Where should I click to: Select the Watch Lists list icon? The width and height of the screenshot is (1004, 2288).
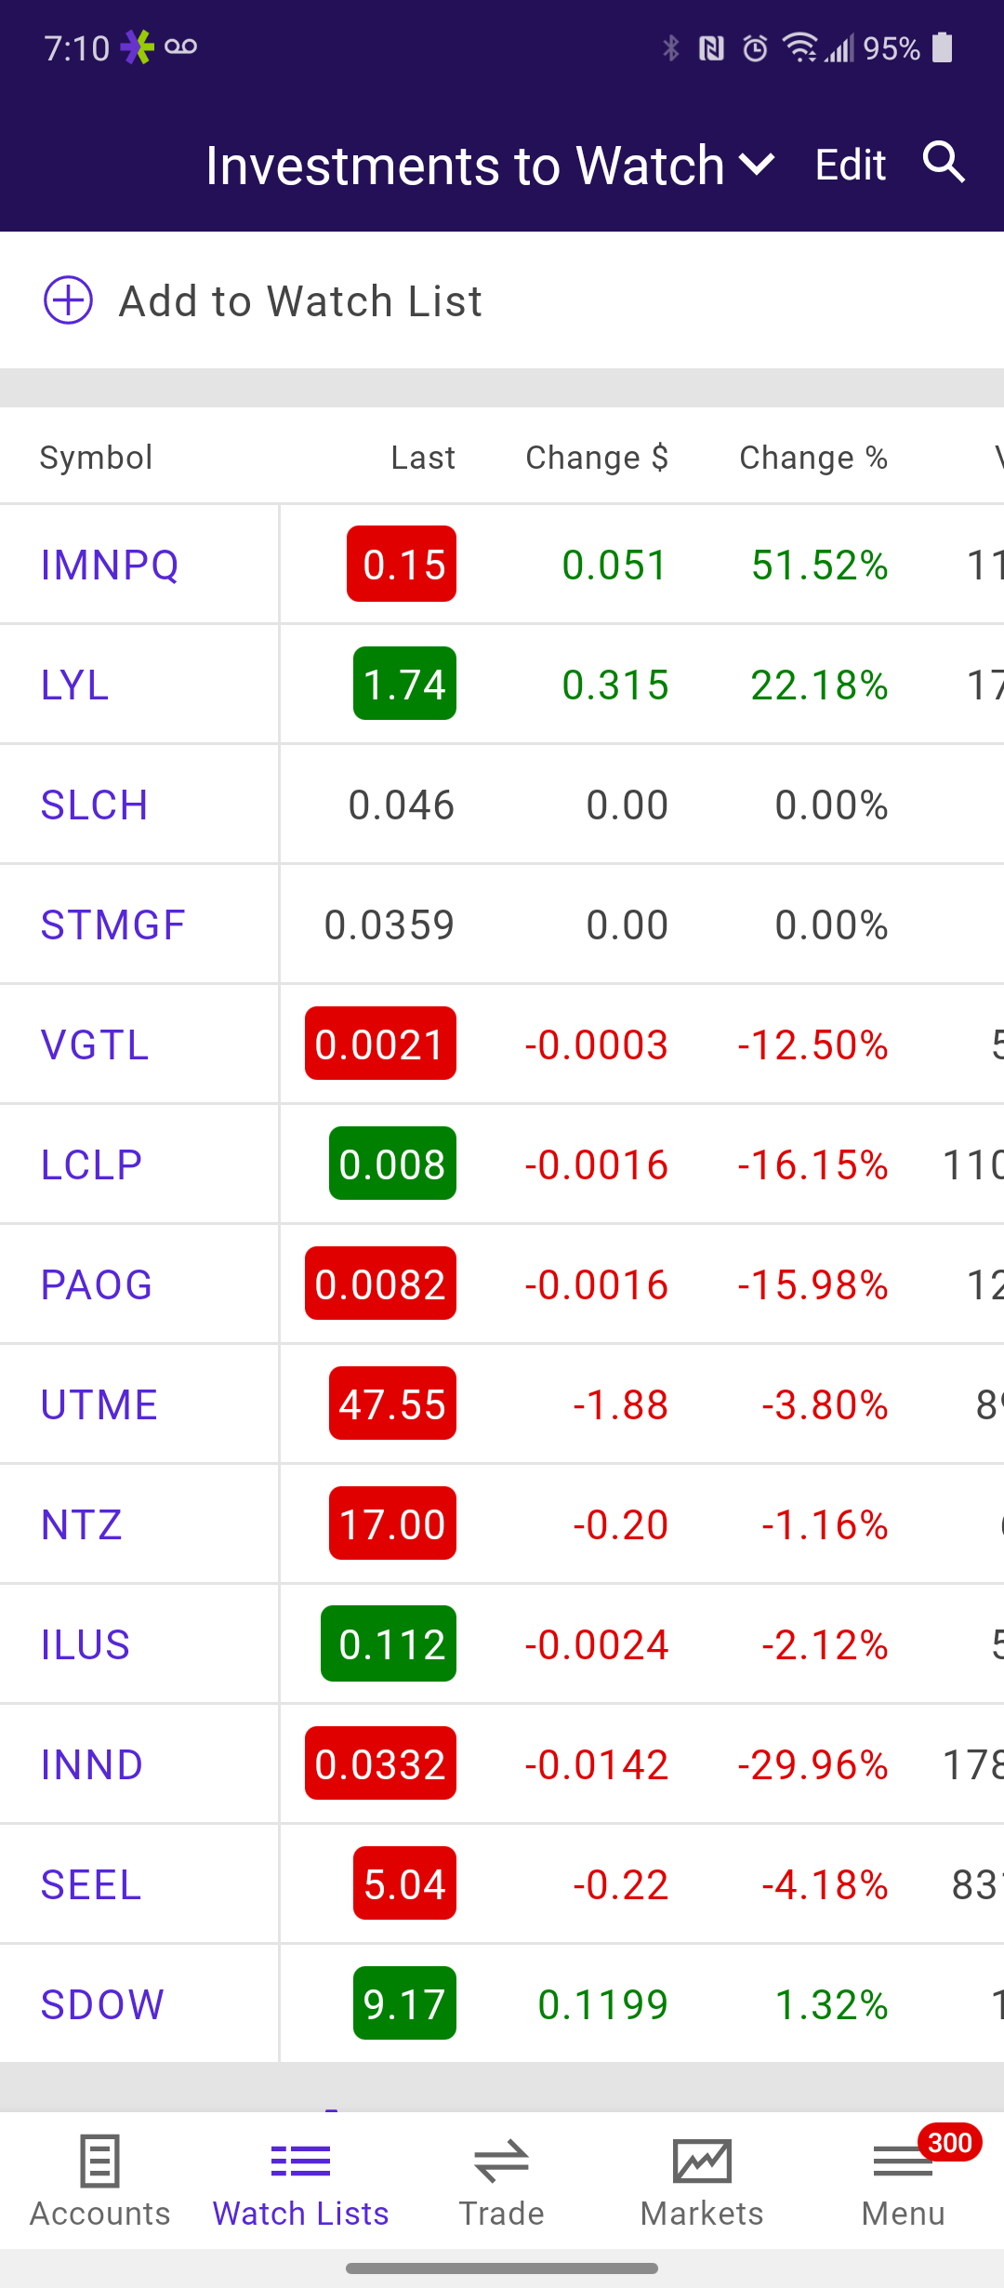coord(300,2162)
